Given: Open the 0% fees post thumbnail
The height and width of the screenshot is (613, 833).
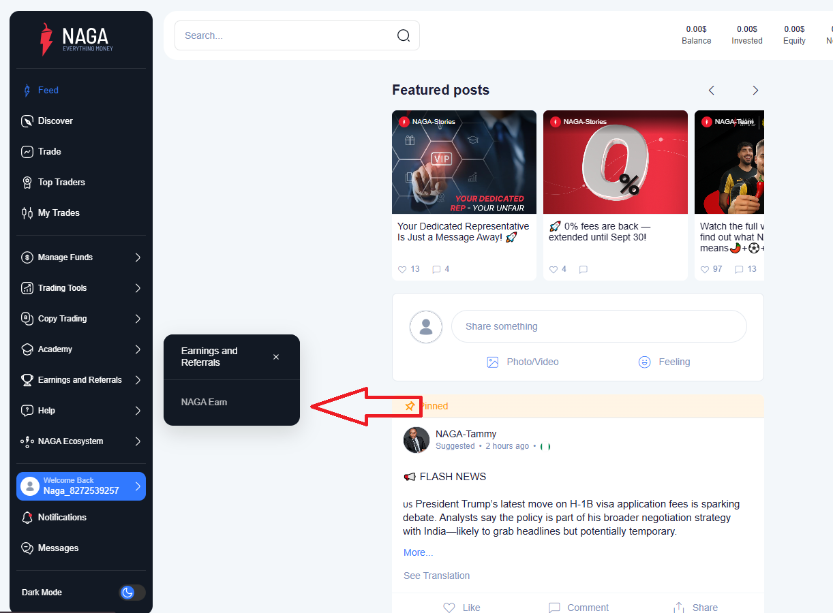Looking at the screenshot, I should point(616,162).
